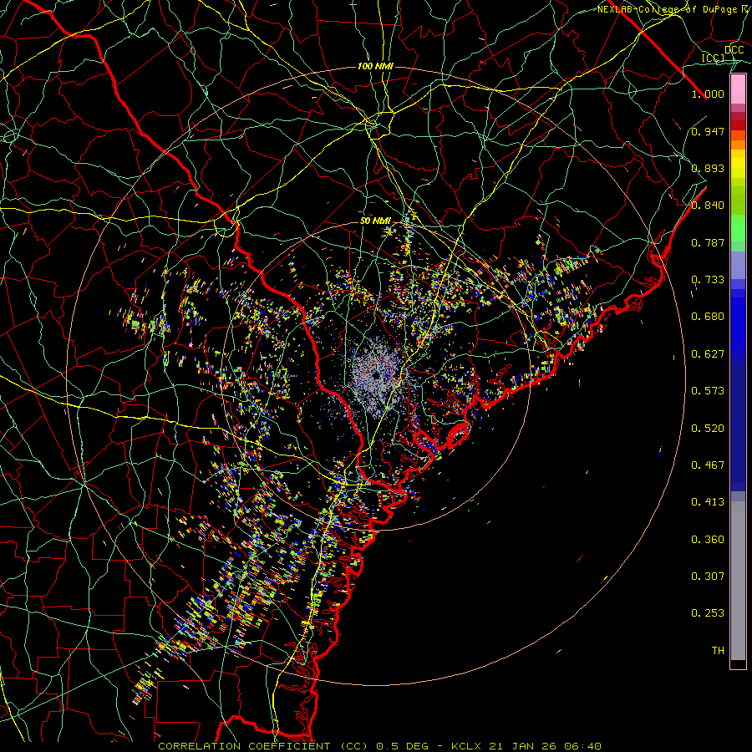This screenshot has width=752, height=752.
Task: Click the 0.307 scale value
Action: [708, 577]
